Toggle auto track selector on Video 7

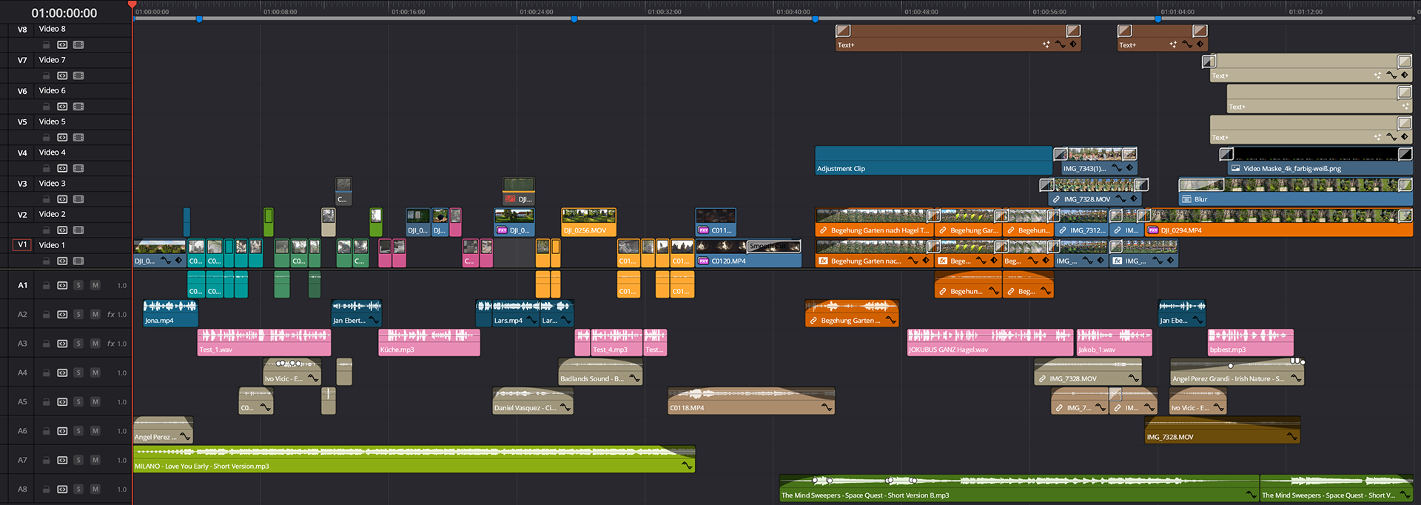click(x=62, y=76)
